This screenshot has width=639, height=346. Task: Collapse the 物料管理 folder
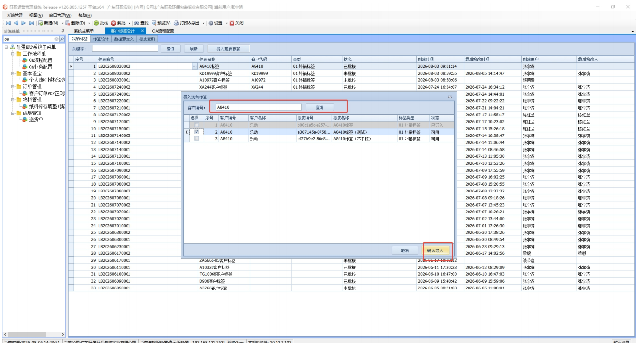click(x=13, y=100)
